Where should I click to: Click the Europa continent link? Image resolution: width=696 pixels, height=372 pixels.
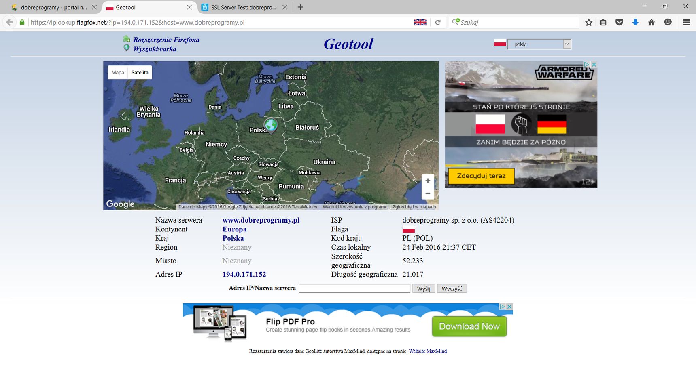[234, 229]
